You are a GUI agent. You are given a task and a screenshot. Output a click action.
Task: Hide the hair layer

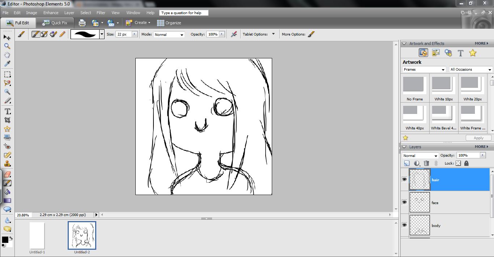tap(404, 179)
